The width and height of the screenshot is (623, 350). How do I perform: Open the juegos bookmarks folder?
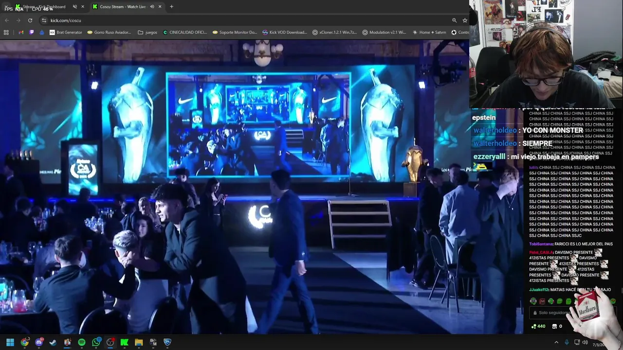tap(147, 33)
